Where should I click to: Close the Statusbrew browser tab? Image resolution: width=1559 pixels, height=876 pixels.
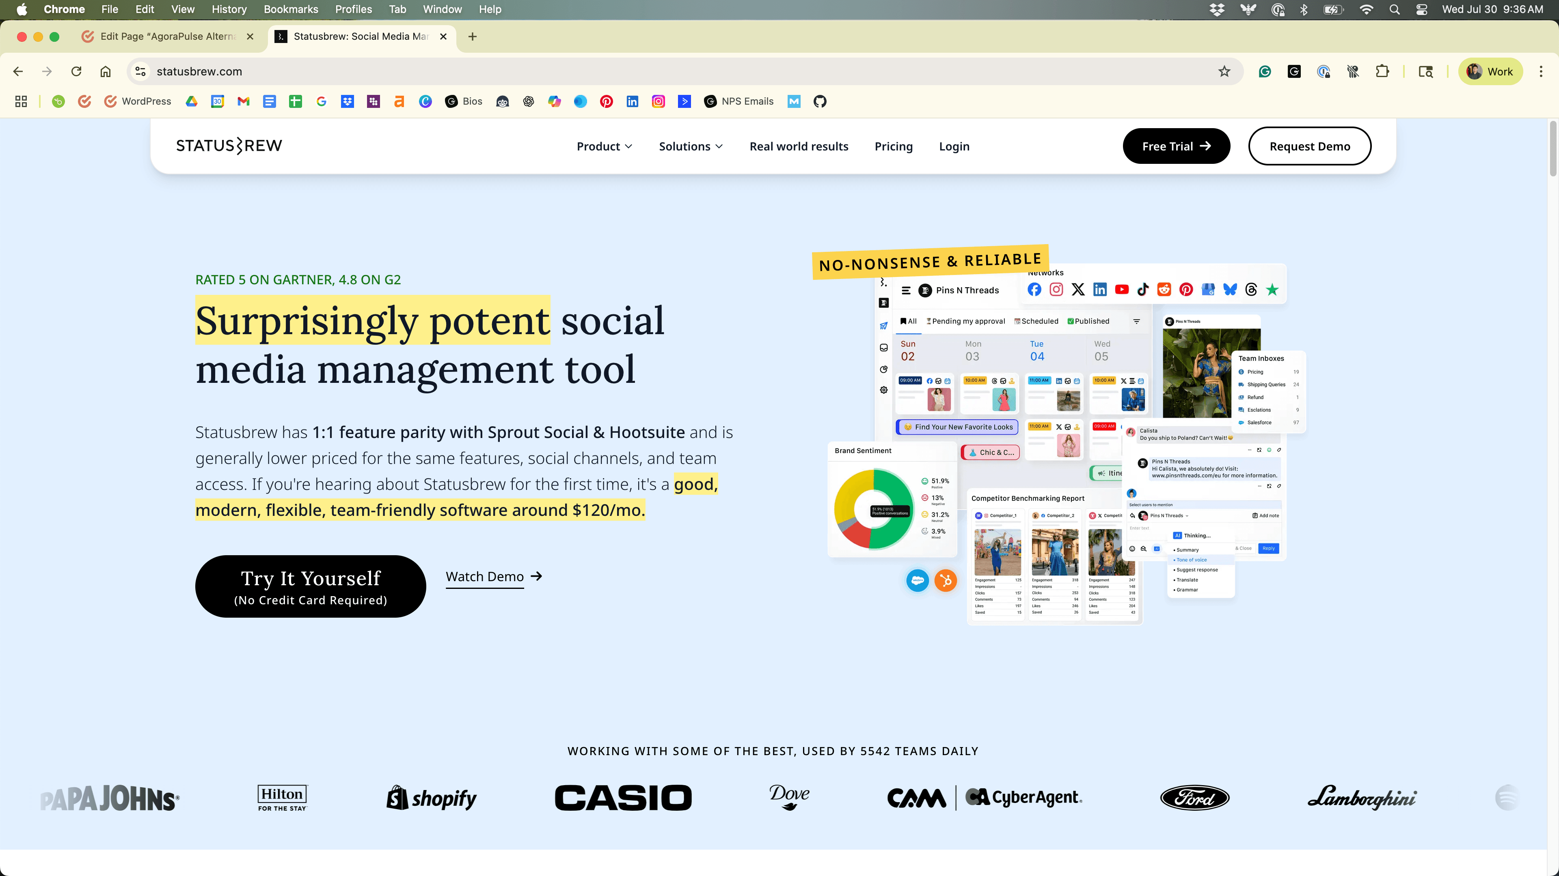pyautogui.click(x=443, y=36)
